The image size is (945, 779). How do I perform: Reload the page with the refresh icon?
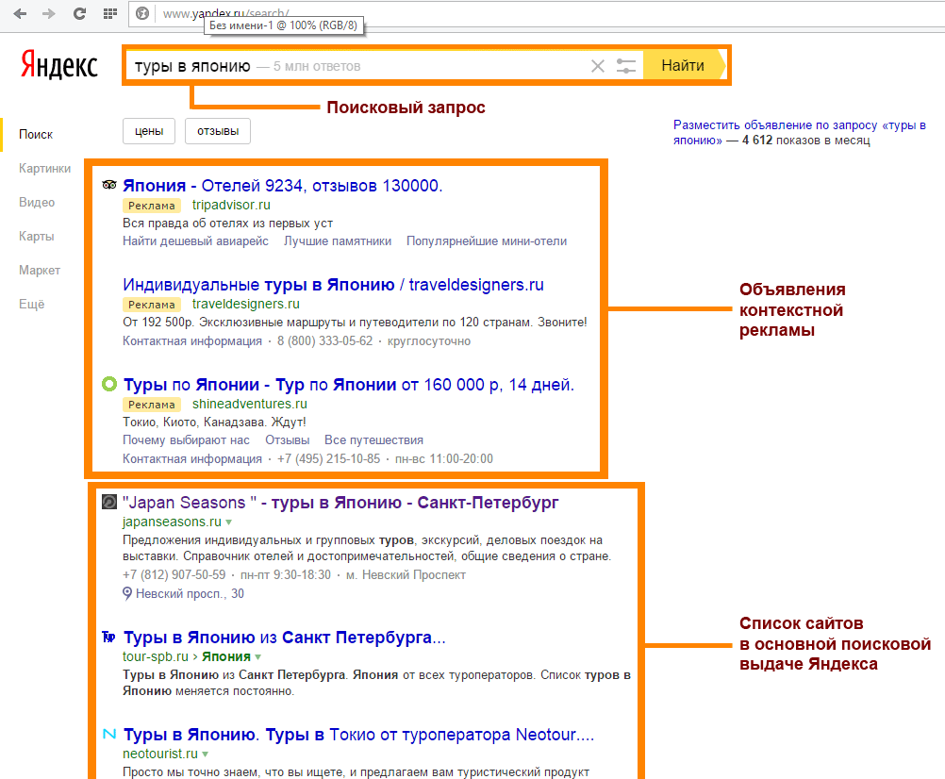(79, 14)
